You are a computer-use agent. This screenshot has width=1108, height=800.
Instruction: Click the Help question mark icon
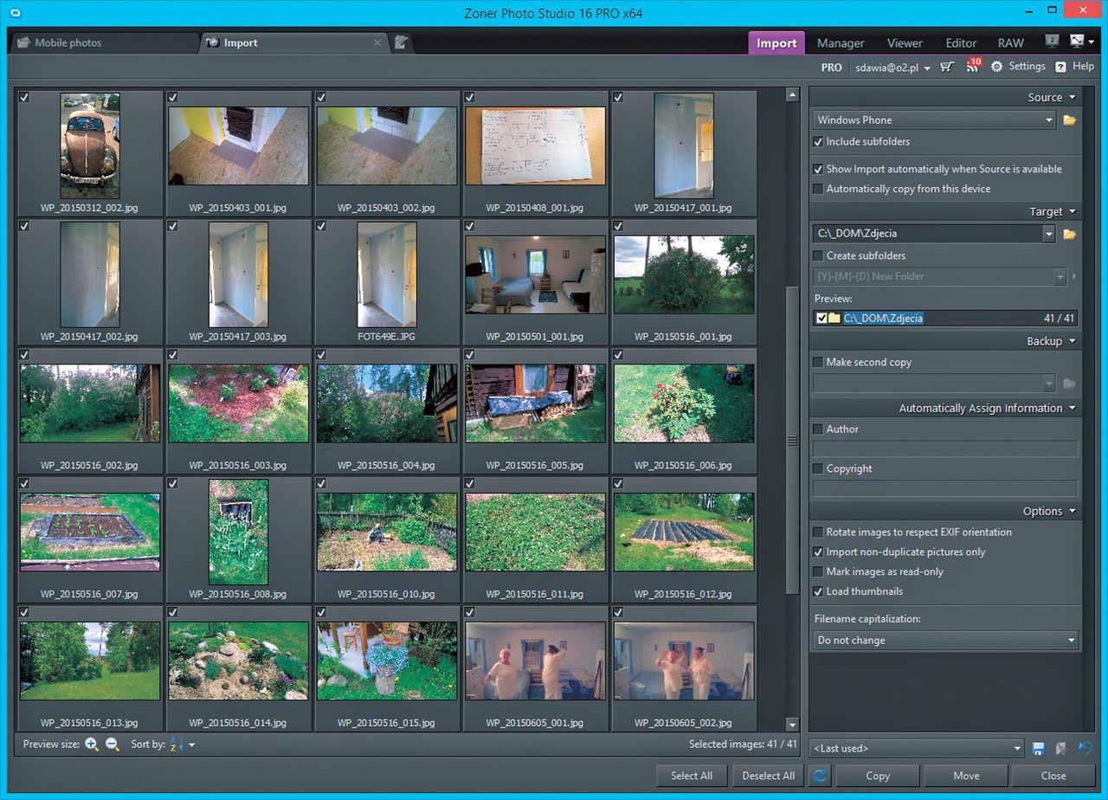[x=1061, y=67]
